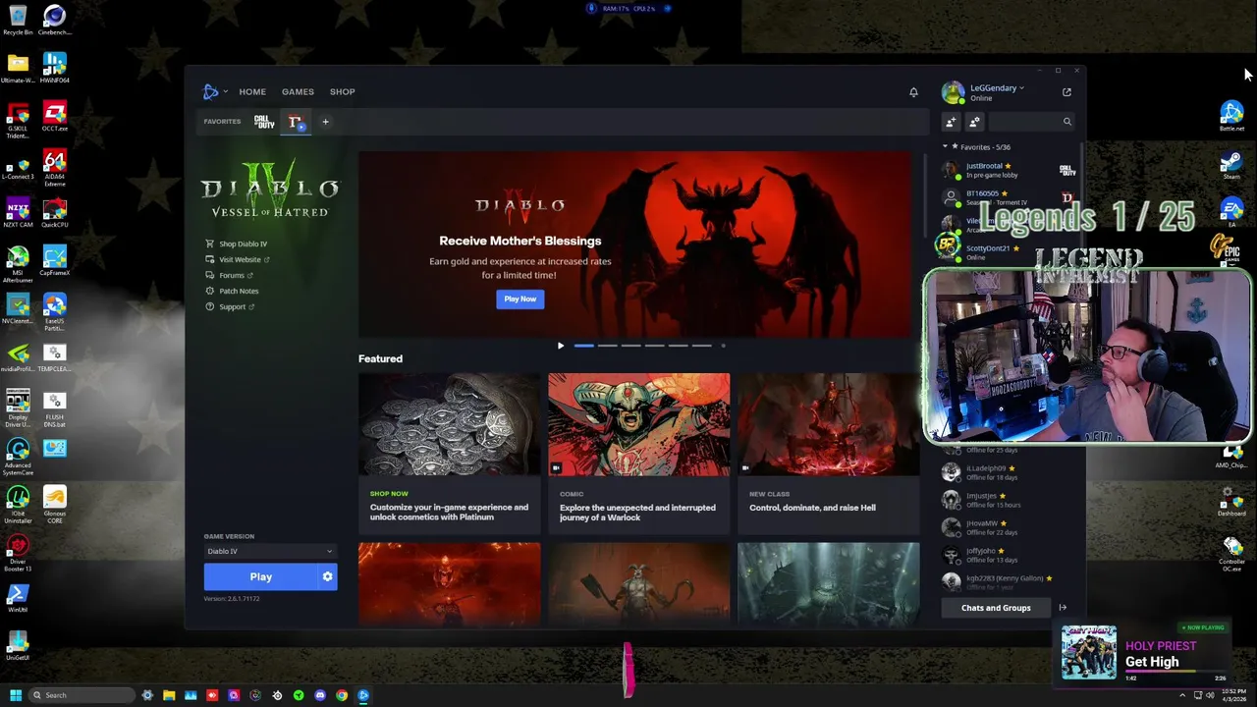Select friend JustBrootal

click(1009, 170)
